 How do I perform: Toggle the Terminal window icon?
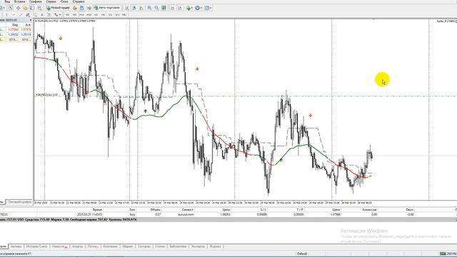tap(32, 8)
